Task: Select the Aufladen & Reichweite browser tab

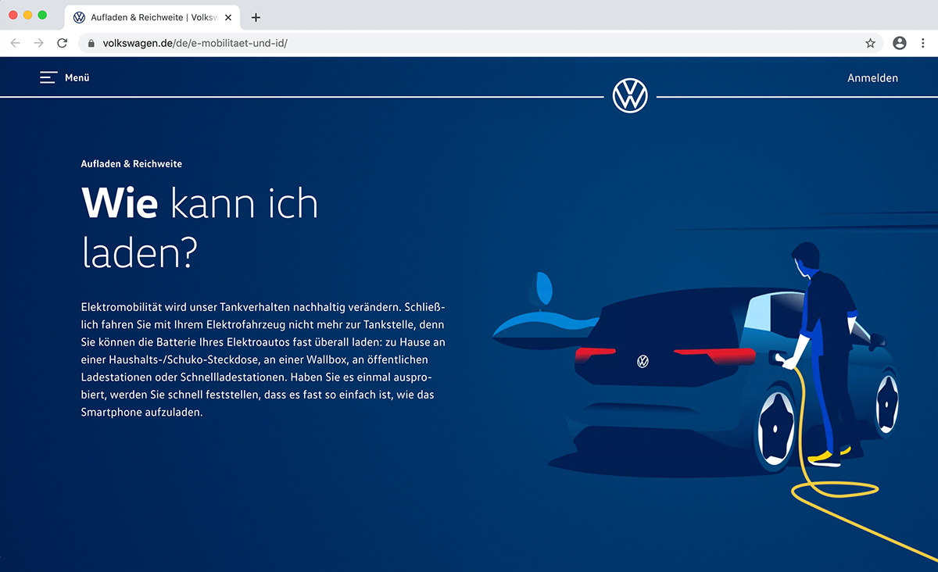Action: (x=149, y=17)
